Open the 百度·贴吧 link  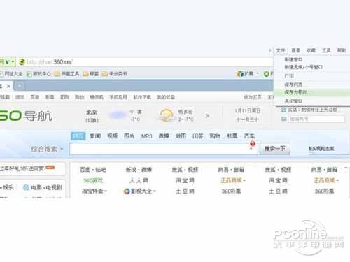pyautogui.click(x=93, y=170)
